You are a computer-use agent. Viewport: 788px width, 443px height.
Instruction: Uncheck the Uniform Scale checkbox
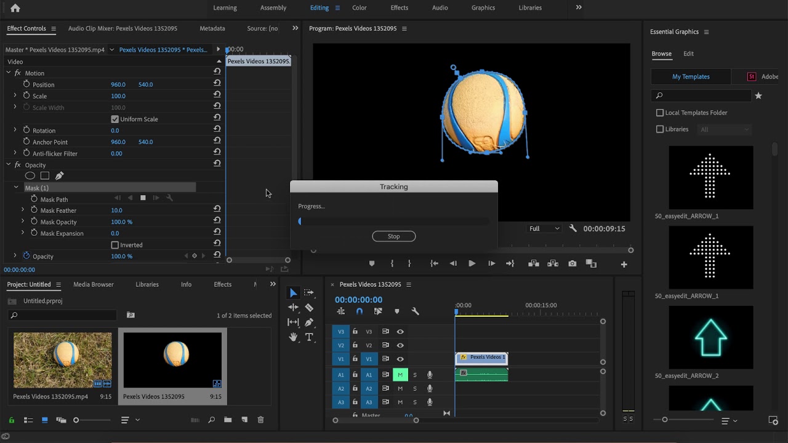(115, 119)
